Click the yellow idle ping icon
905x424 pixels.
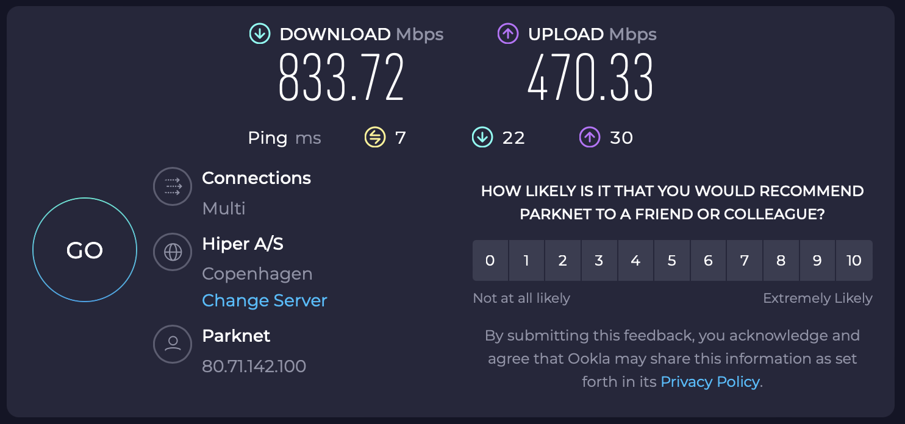point(375,138)
